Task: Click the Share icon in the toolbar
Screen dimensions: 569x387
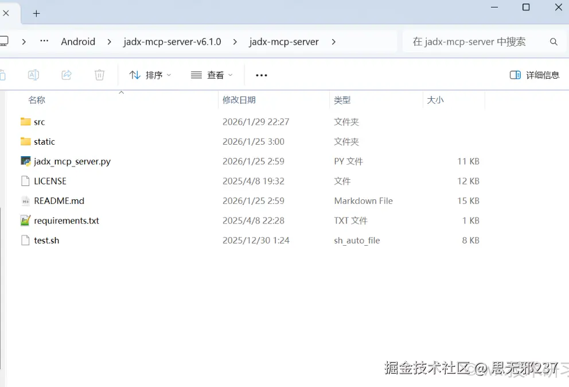Action: (x=66, y=75)
